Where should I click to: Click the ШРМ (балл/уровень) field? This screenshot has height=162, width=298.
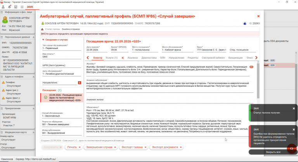click(x=62, y=65)
